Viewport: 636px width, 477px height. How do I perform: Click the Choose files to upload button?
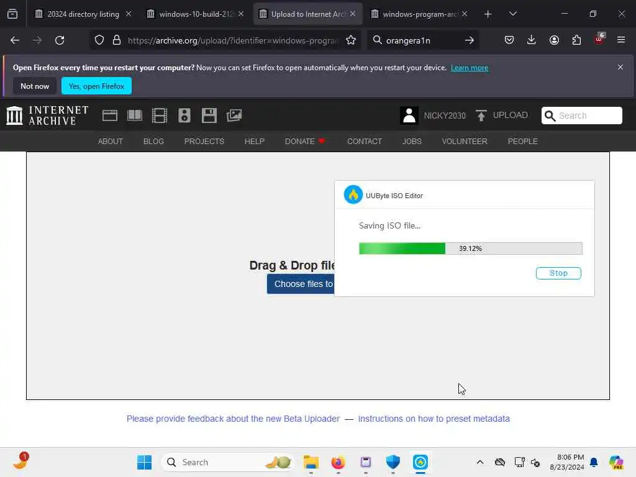click(x=301, y=284)
